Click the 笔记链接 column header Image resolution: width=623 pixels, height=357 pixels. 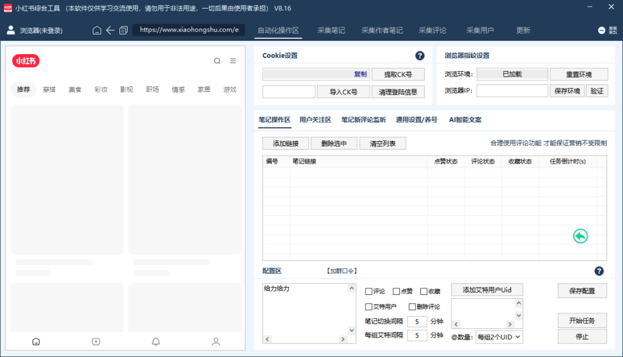tap(358, 161)
